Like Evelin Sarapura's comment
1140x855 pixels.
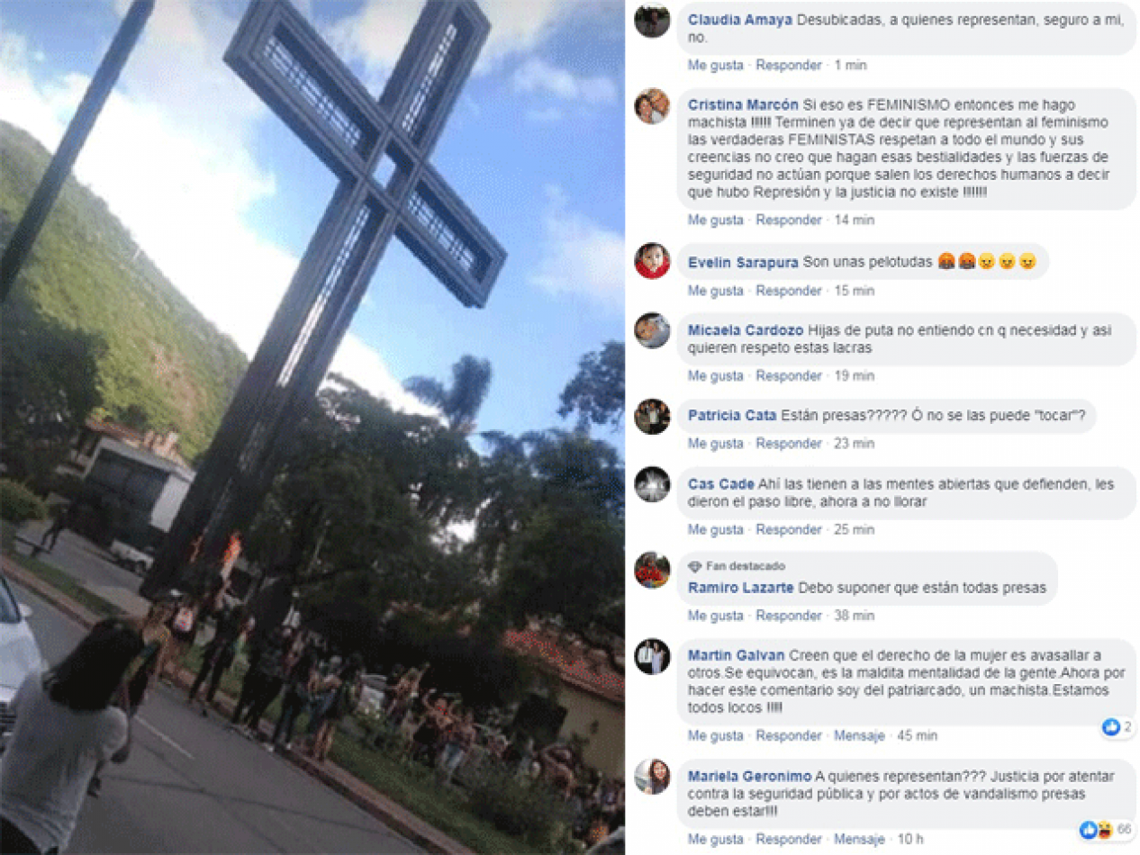coord(716,291)
